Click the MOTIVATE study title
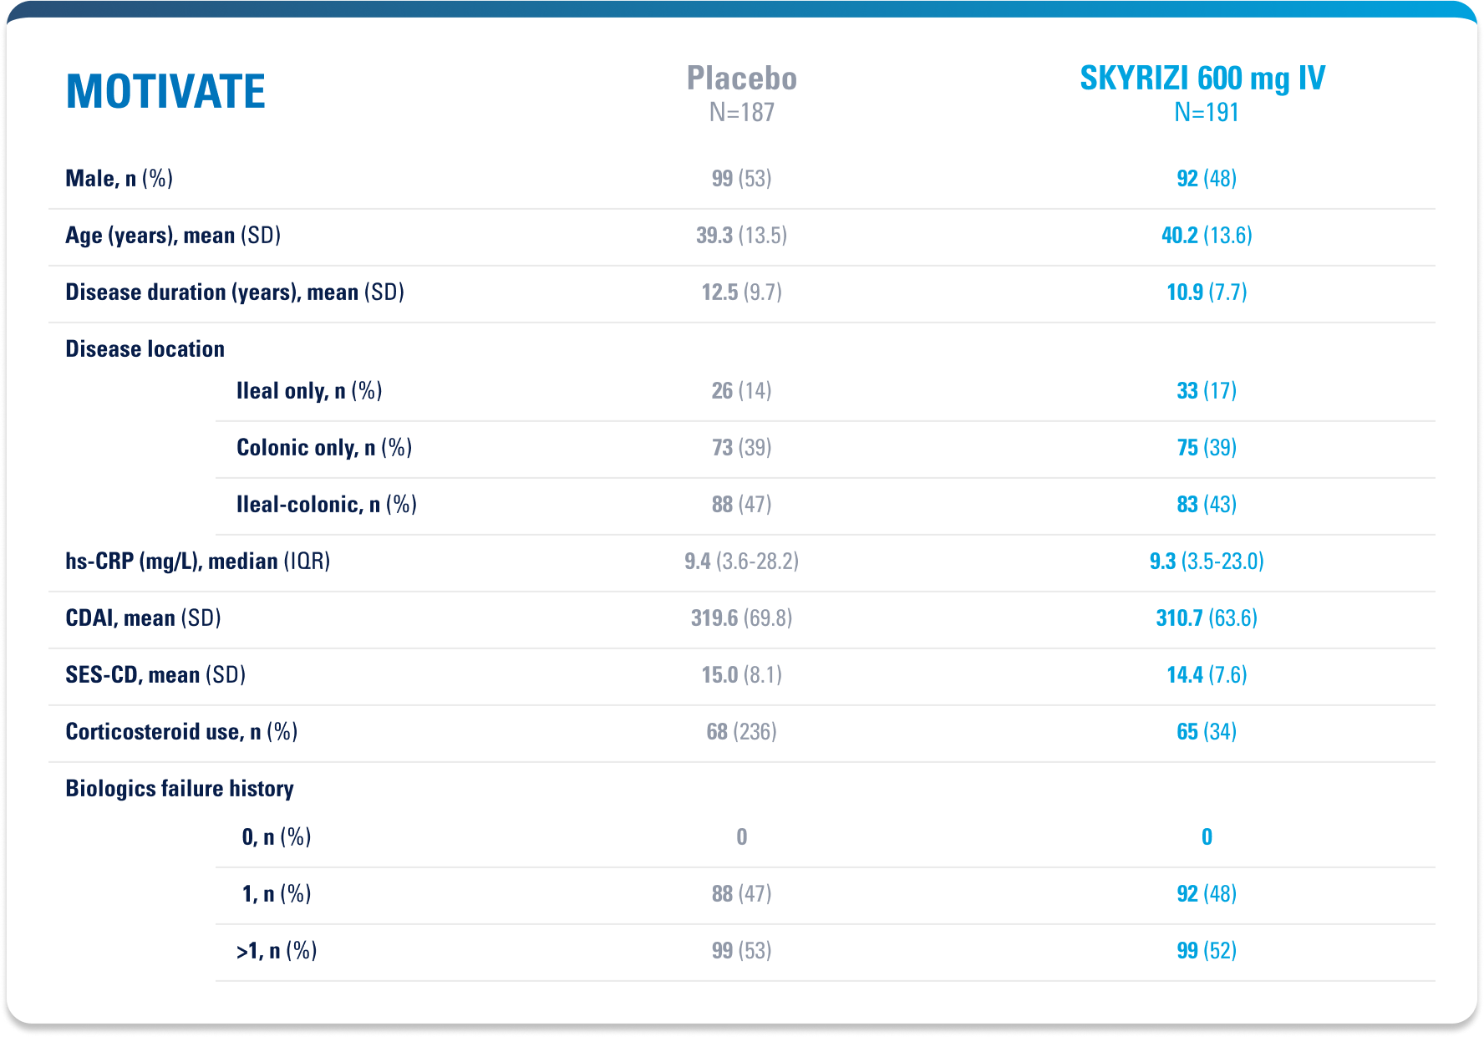The image size is (1484, 1037). point(165,91)
